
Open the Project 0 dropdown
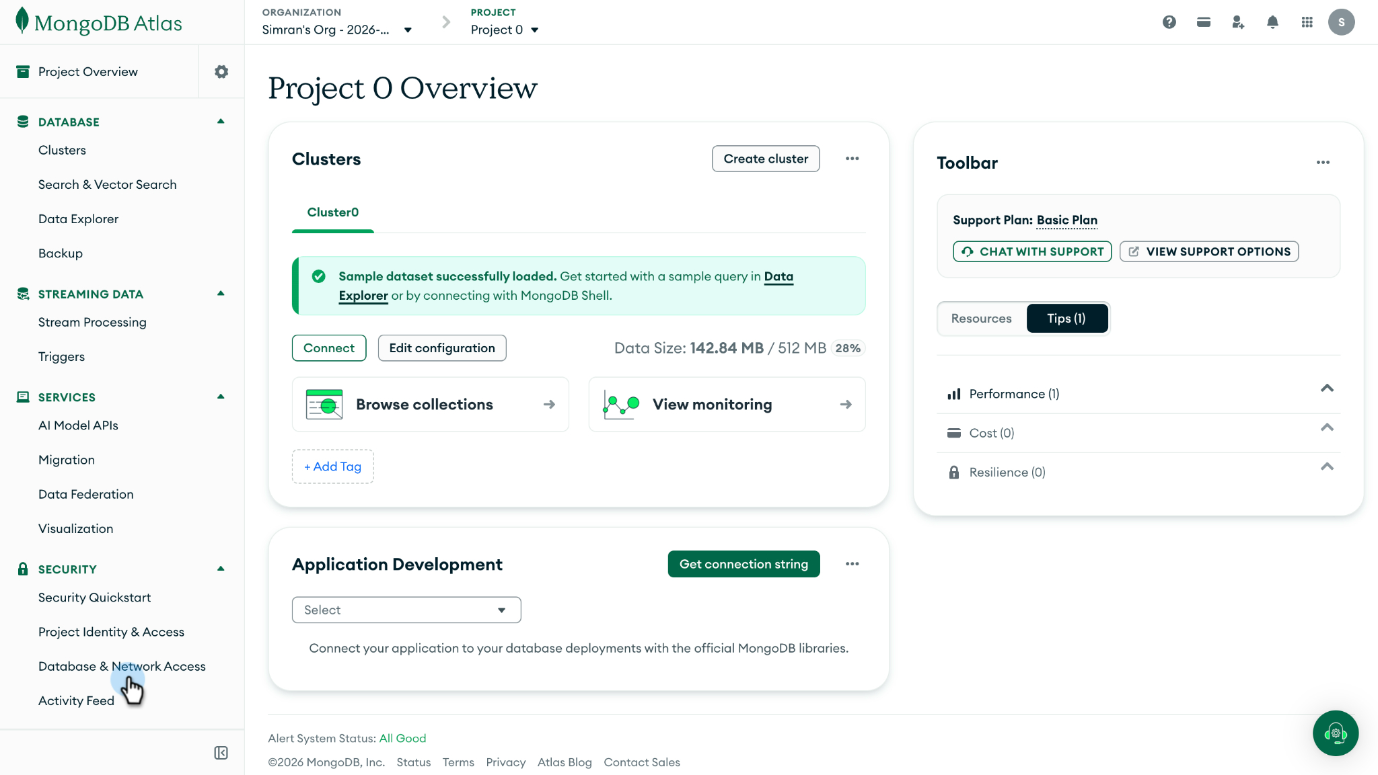pyautogui.click(x=505, y=30)
